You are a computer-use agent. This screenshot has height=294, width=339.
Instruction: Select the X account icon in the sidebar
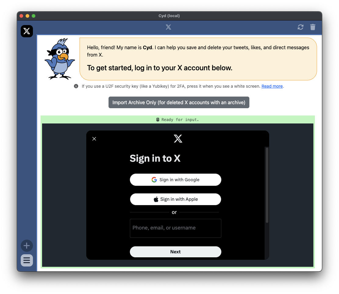[27, 31]
